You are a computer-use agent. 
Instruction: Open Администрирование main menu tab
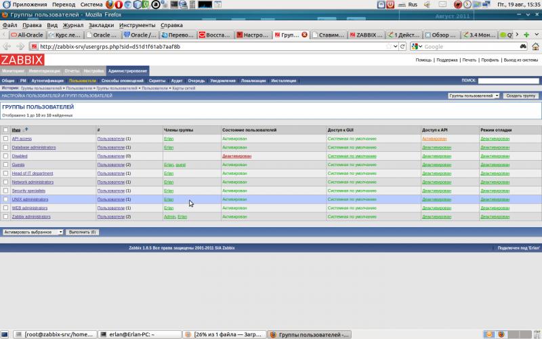(x=127, y=71)
